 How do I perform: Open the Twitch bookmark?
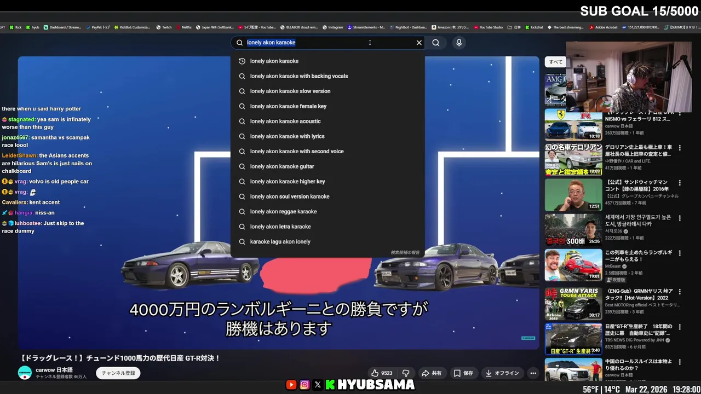click(164, 27)
